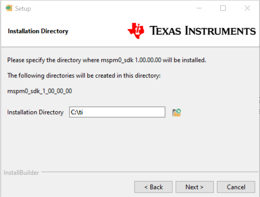Cancel the installation

click(x=236, y=187)
